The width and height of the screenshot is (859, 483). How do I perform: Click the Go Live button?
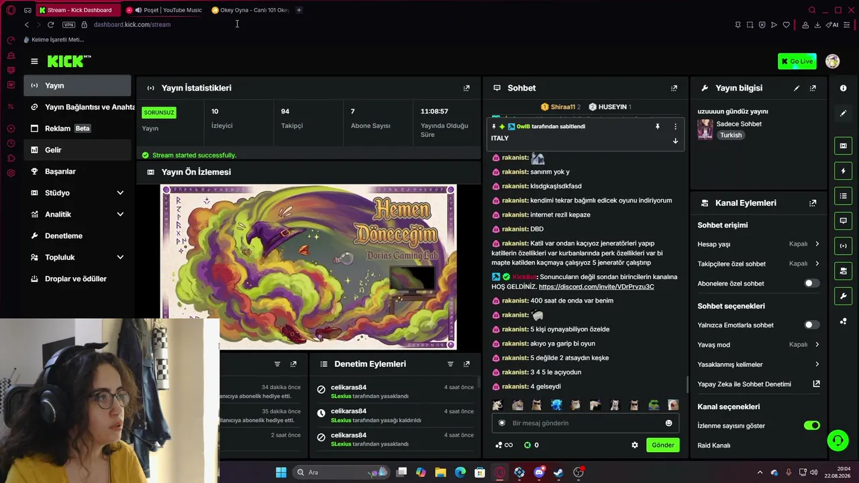tap(797, 61)
